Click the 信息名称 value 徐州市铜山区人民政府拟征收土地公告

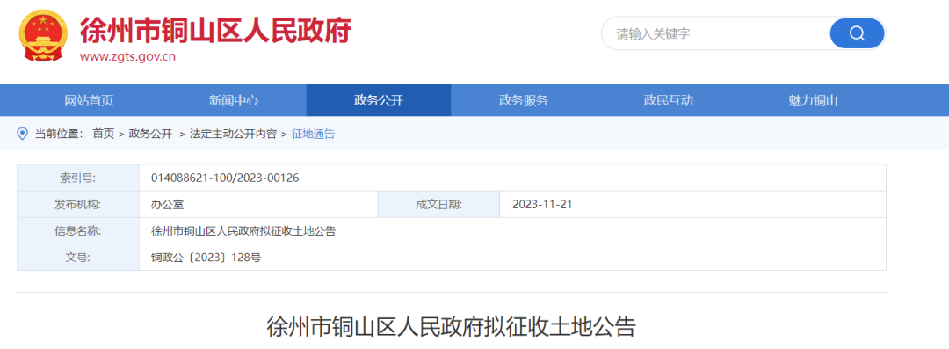coord(243,231)
